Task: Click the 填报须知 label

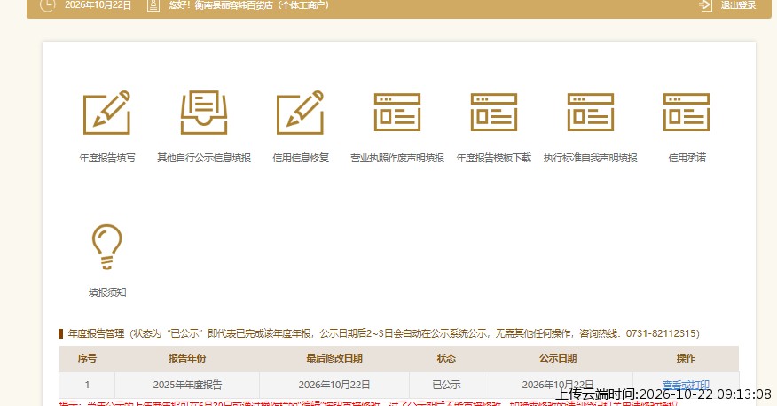Action: (x=107, y=293)
